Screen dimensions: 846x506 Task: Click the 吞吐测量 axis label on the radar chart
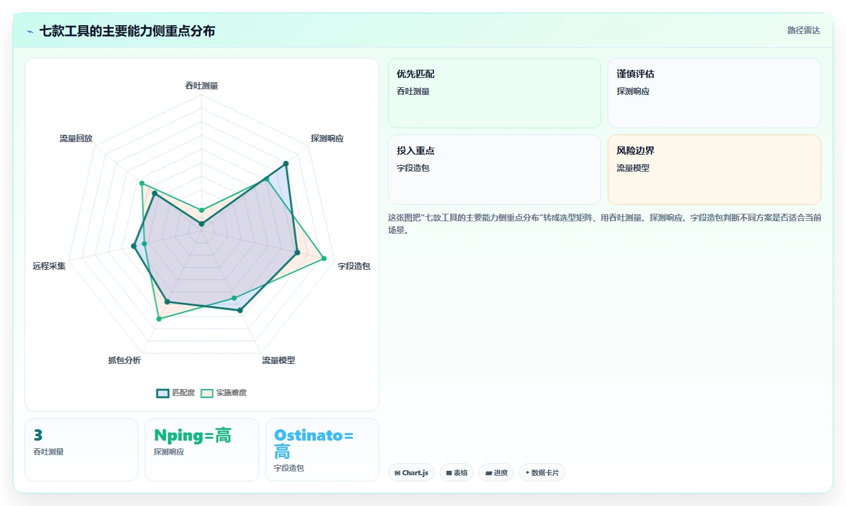pos(201,85)
